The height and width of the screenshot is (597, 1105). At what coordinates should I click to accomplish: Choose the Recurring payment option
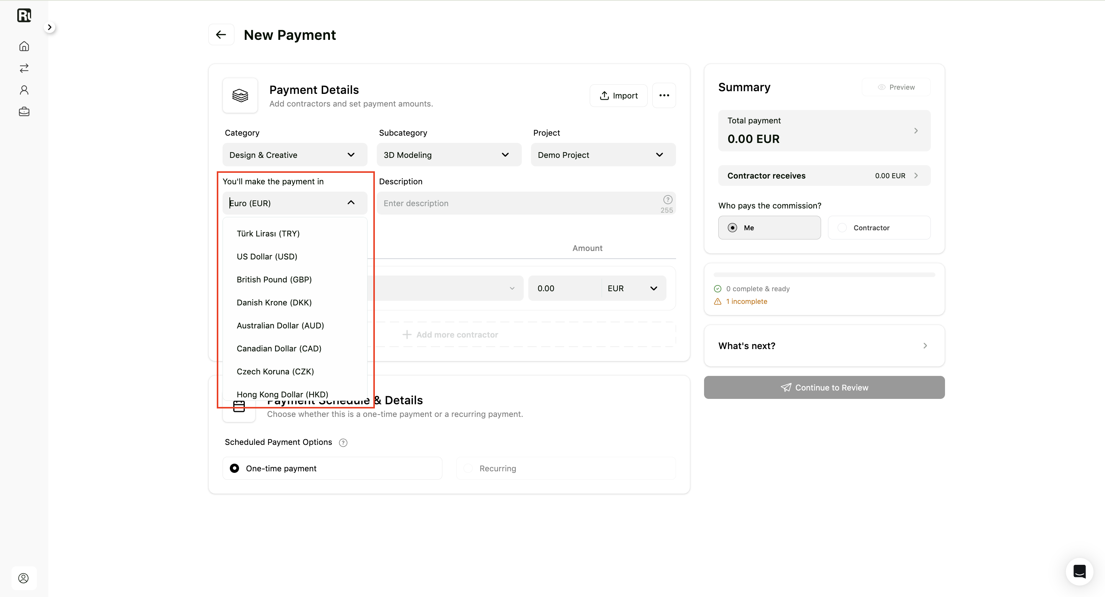(566, 469)
